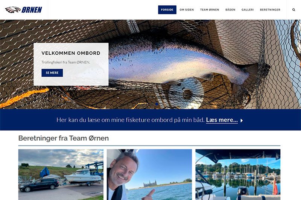Open the Forside menu item
Image resolution: width=301 pixels, height=200 pixels.
click(167, 10)
